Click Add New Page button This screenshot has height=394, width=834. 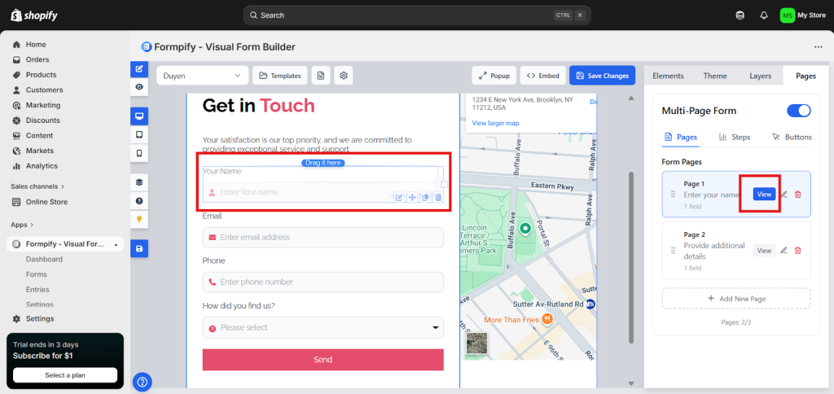(735, 299)
